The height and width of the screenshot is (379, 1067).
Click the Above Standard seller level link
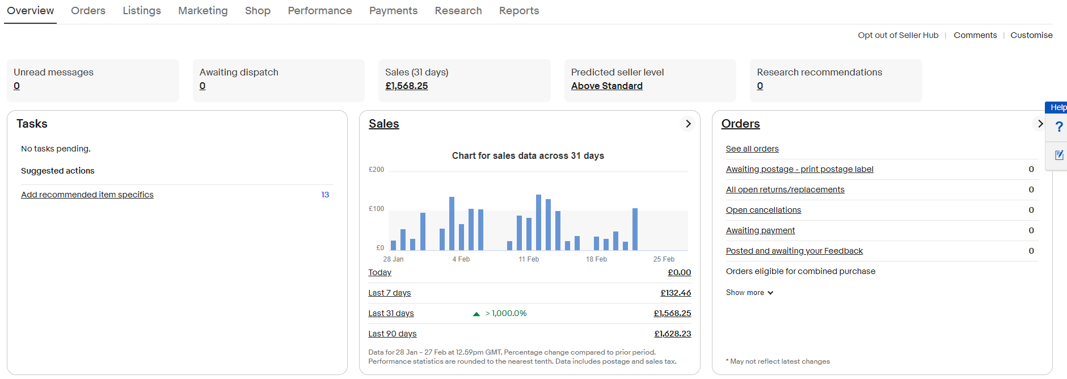click(606, 86)
